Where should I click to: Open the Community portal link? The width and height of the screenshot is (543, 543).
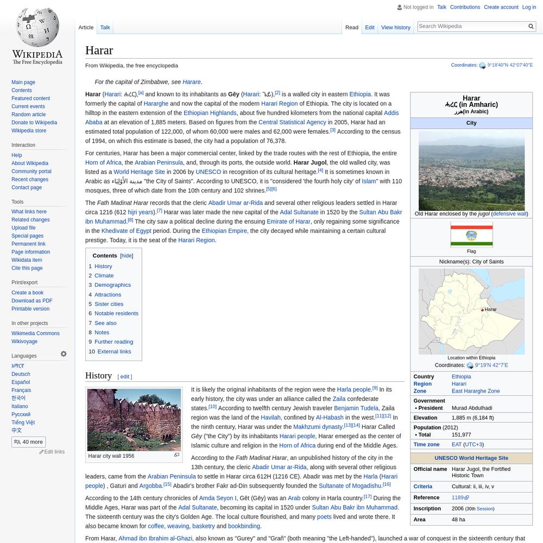point(31,172)
